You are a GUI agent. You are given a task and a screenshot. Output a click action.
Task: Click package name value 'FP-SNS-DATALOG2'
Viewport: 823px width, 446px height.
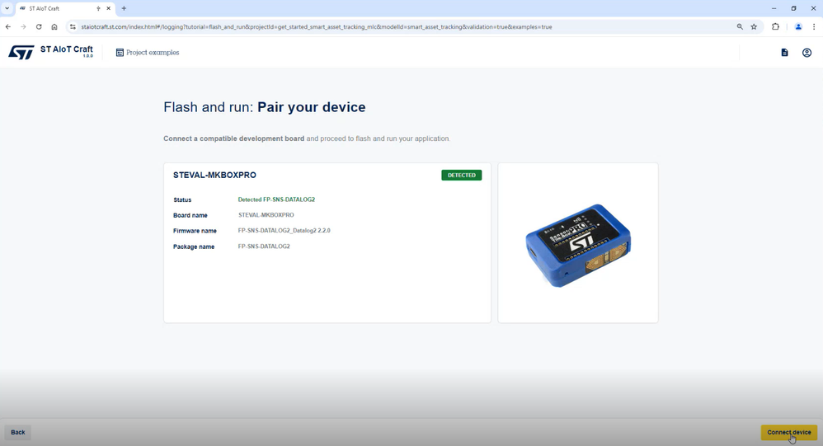264,246
